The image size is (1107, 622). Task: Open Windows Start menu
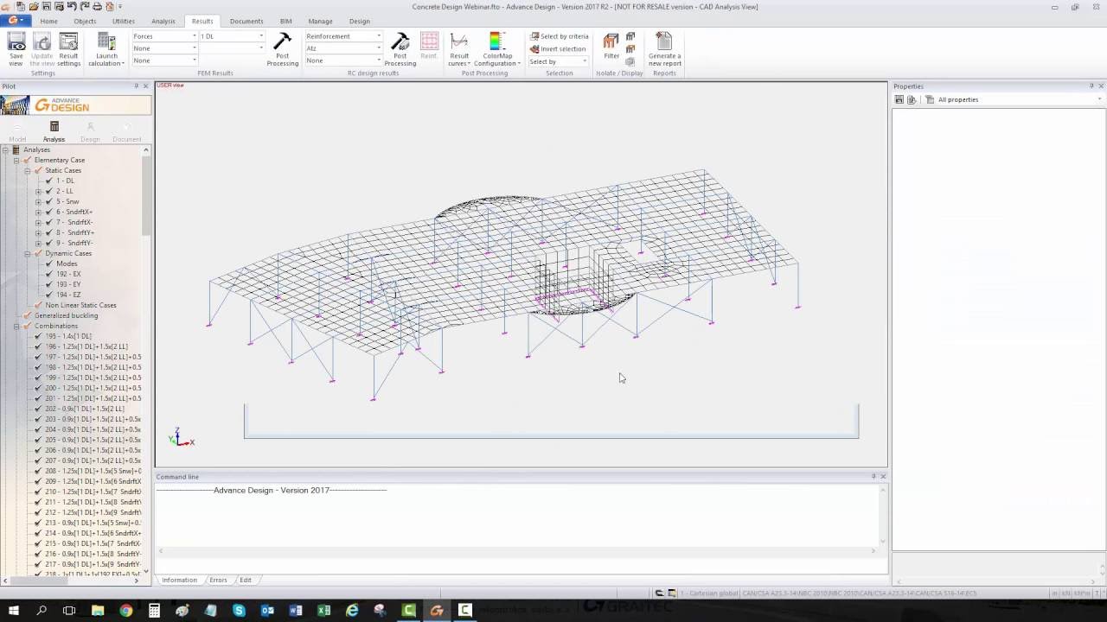pyautogui.click(x=13, y=611)
